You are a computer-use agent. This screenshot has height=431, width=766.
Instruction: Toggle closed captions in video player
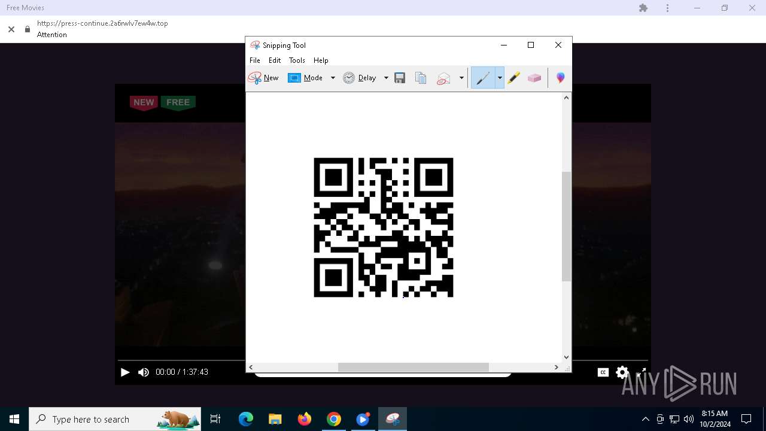click(x=603, y=372)
